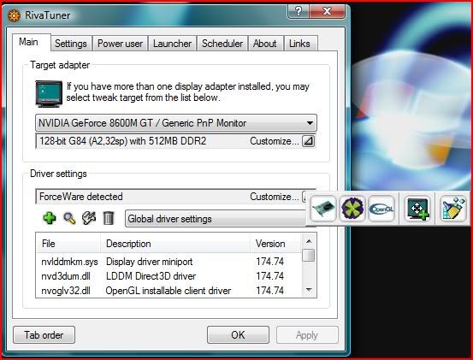Switch to the Main tab
473x360 pixels.
[x=29, y=42]
